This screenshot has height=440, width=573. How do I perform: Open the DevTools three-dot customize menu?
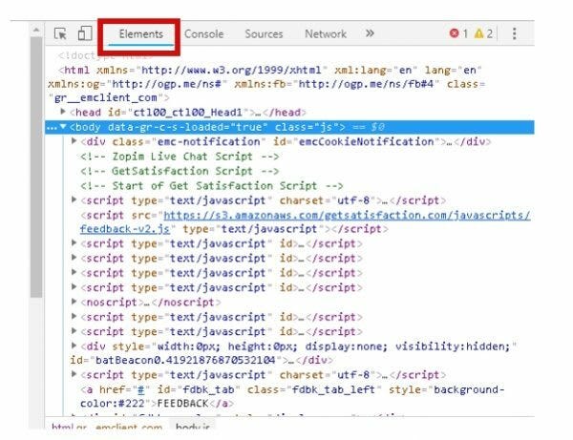(514, 33)
